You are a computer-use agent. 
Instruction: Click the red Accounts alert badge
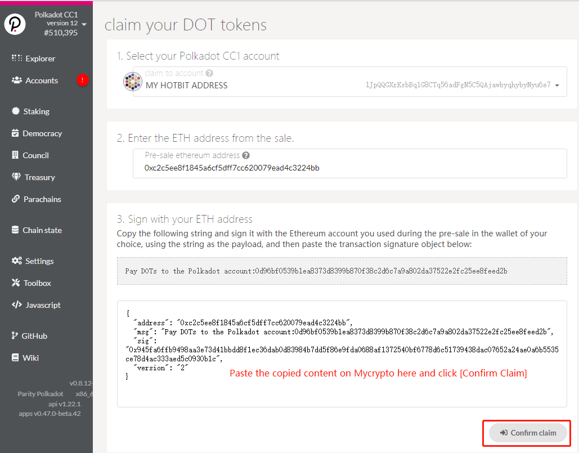tap(83, 80)
